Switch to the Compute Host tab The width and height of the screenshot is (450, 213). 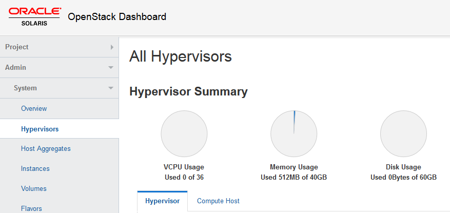218,201
